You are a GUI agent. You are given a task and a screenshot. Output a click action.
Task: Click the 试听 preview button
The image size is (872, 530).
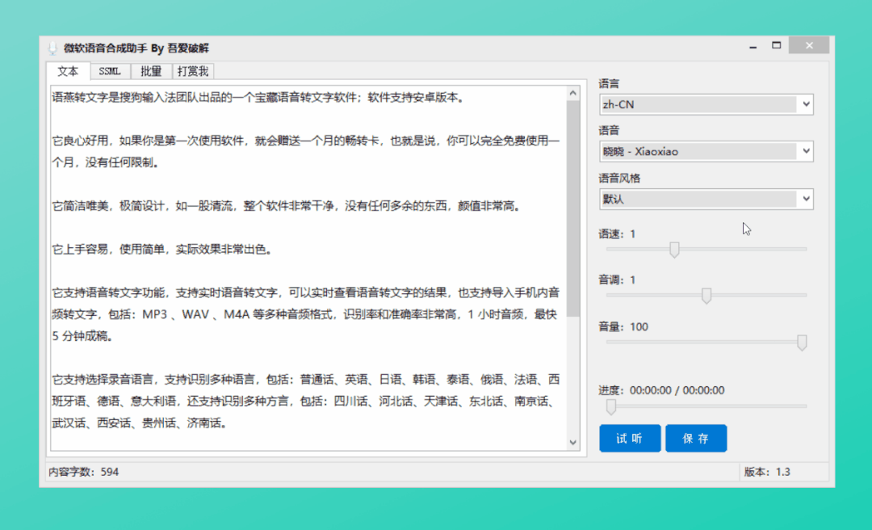[630, 438]
